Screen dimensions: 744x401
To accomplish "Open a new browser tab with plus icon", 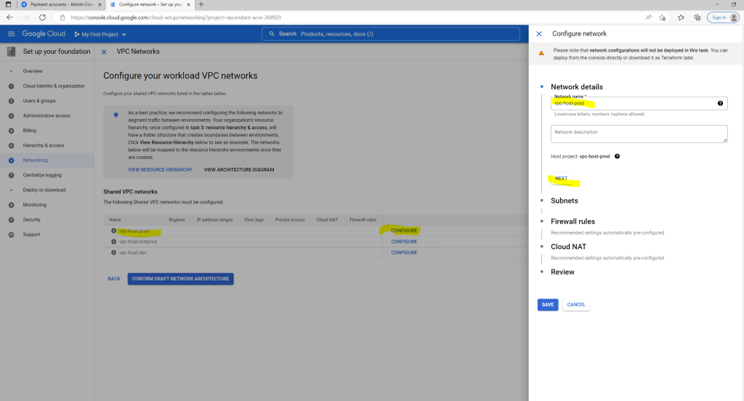I will point(201,4).
